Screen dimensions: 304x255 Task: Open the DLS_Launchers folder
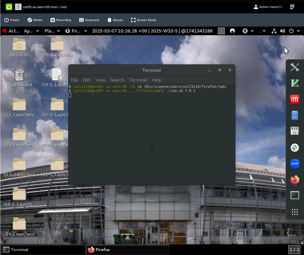coord(19,167)
